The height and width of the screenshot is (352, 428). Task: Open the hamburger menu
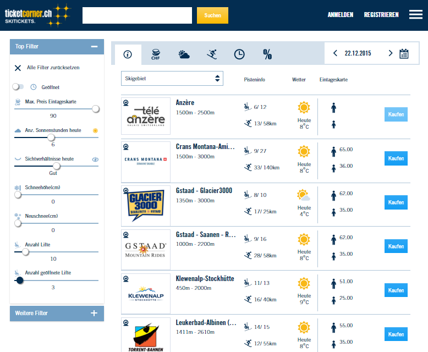(416, 14)
